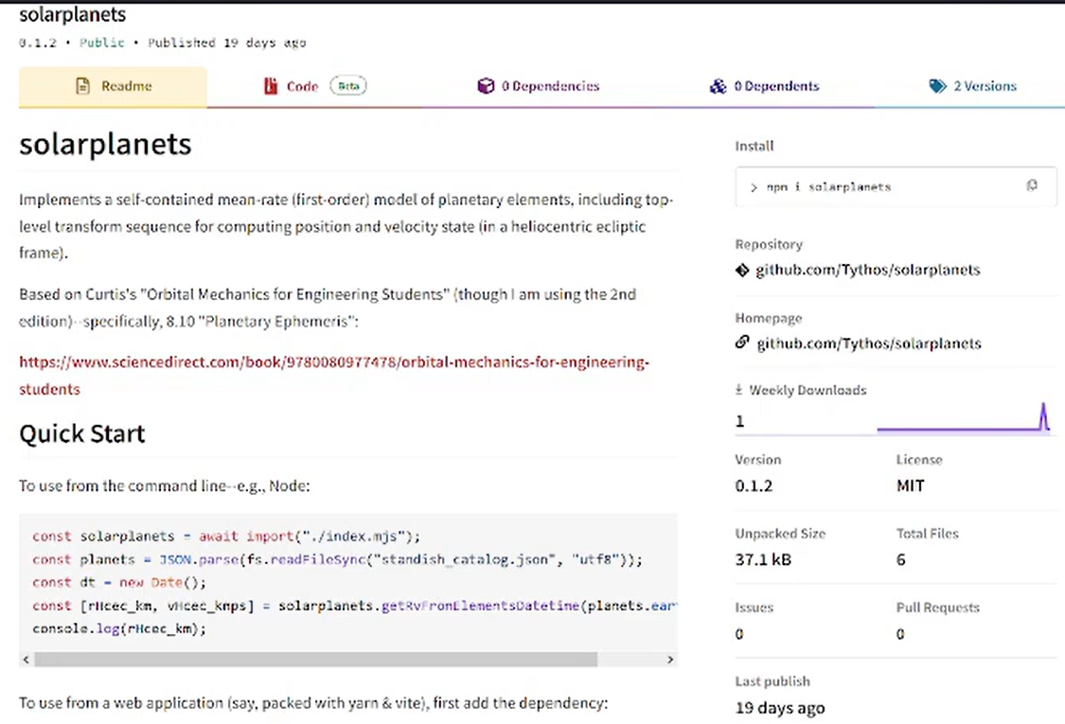View the 2 Versions tab

(x=985, y=86)
